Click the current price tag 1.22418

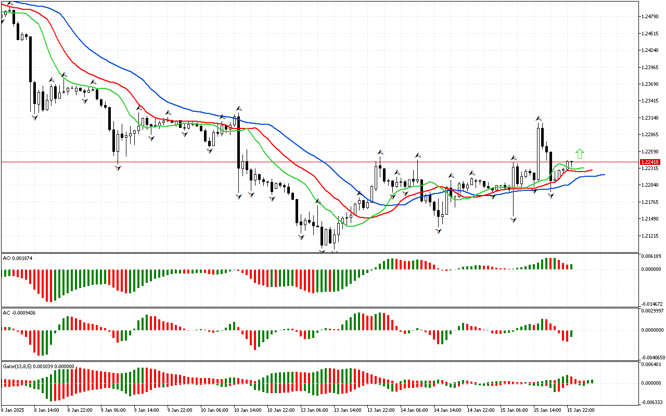(651, 162)
